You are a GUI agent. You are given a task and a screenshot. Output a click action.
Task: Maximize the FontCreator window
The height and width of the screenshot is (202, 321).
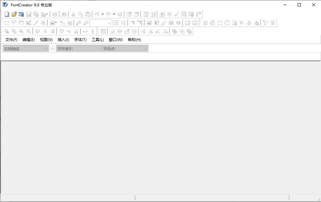[299, 5]
